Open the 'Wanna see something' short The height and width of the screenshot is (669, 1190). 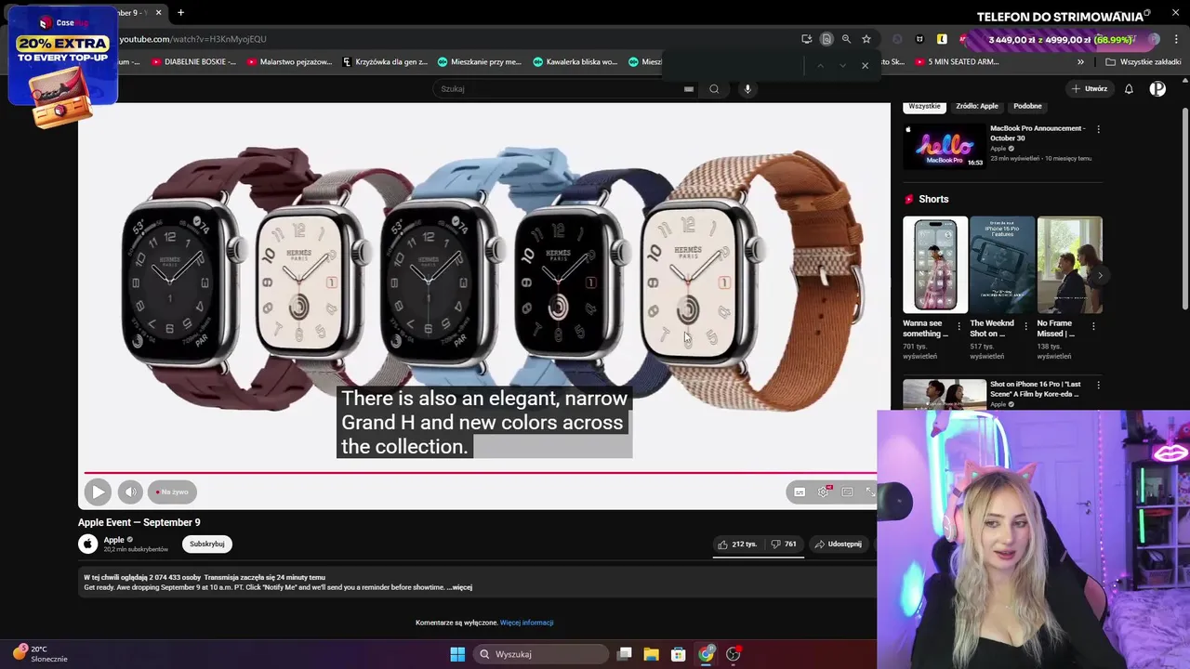(x=934, y=265)
